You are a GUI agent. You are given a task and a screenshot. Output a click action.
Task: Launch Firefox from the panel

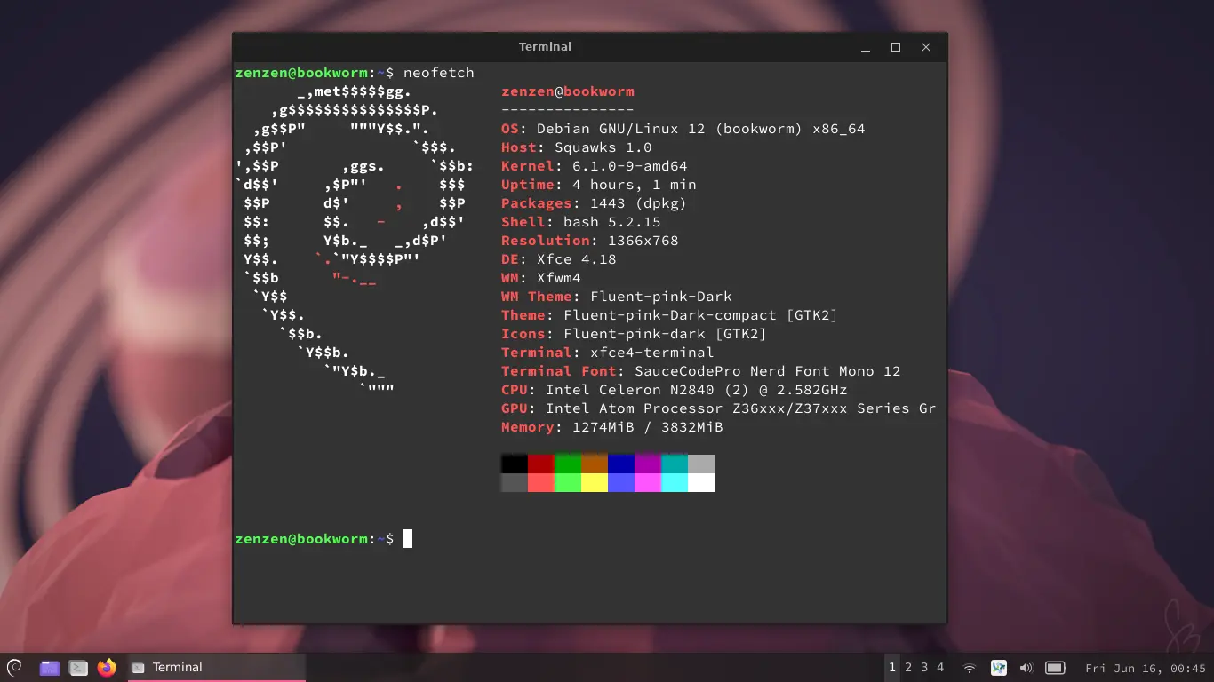coord(107,668)
